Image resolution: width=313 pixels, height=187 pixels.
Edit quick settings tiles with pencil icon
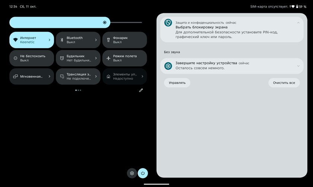pos(141,90)
